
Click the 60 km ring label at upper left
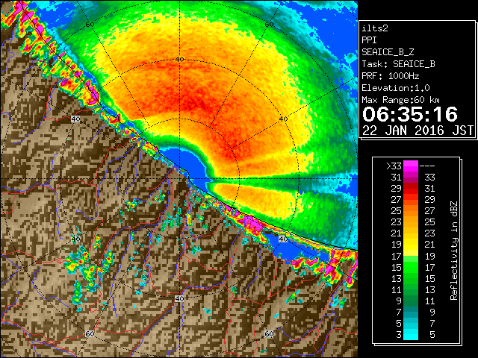click(x=90, y=25)
